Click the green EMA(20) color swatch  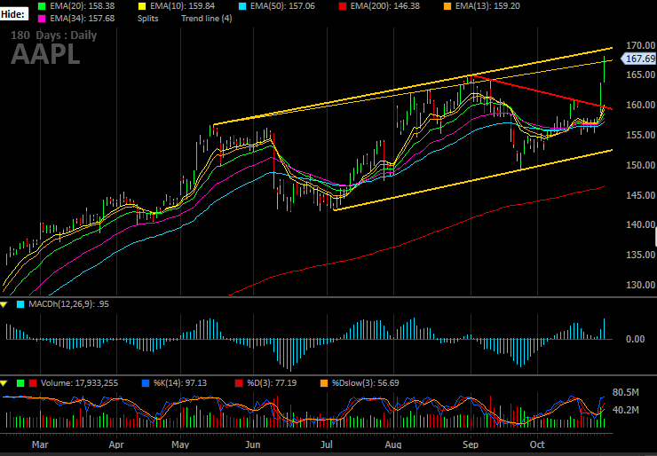tap(42, 6)
